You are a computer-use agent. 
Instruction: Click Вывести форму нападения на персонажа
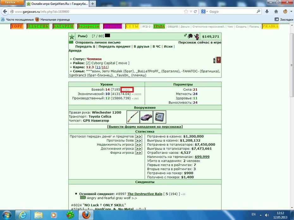[145, 127]
